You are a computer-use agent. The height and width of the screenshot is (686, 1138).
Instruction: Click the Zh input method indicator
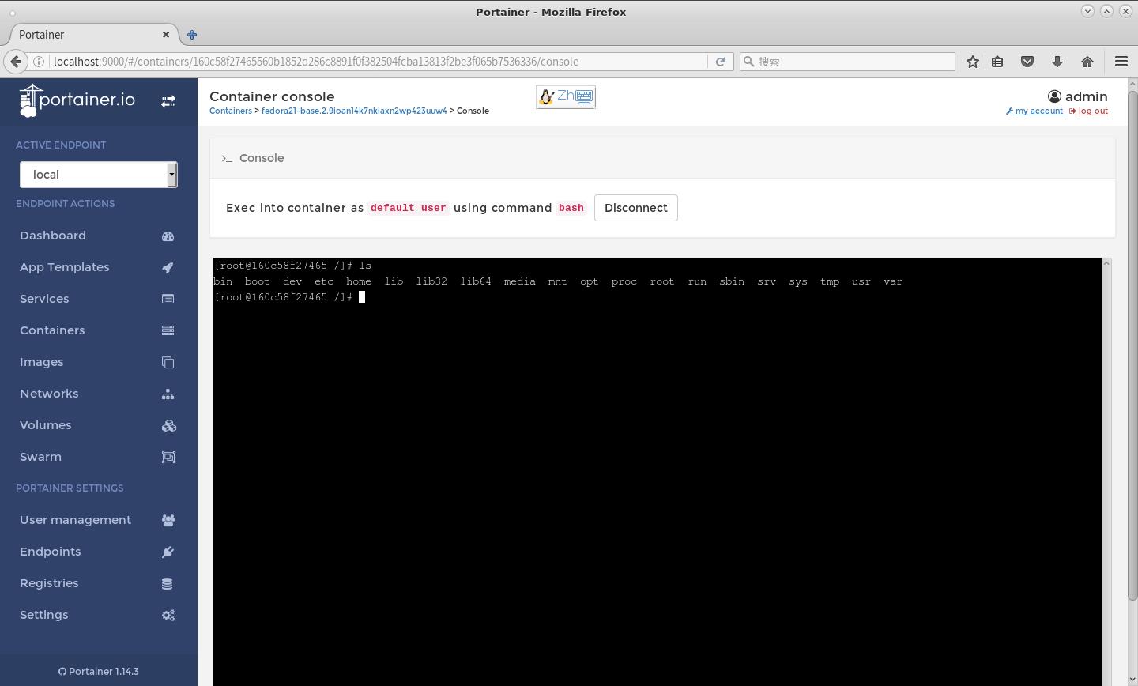(x=566, y=97)
